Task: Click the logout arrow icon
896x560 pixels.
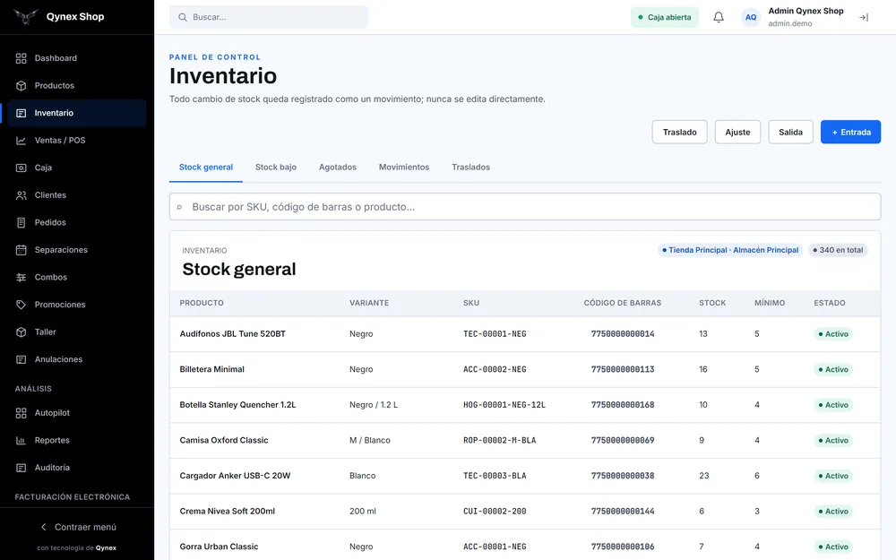Action: (x=864, y=18)
